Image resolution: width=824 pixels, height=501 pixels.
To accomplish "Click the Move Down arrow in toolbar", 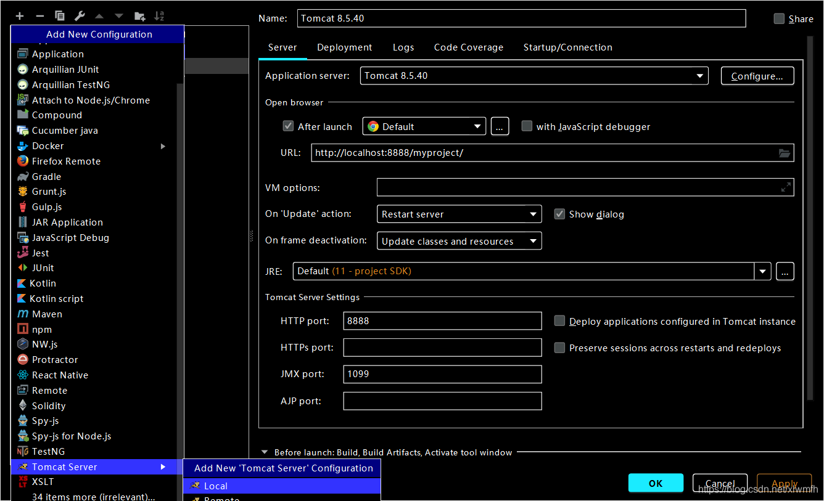I will (119, 15).
